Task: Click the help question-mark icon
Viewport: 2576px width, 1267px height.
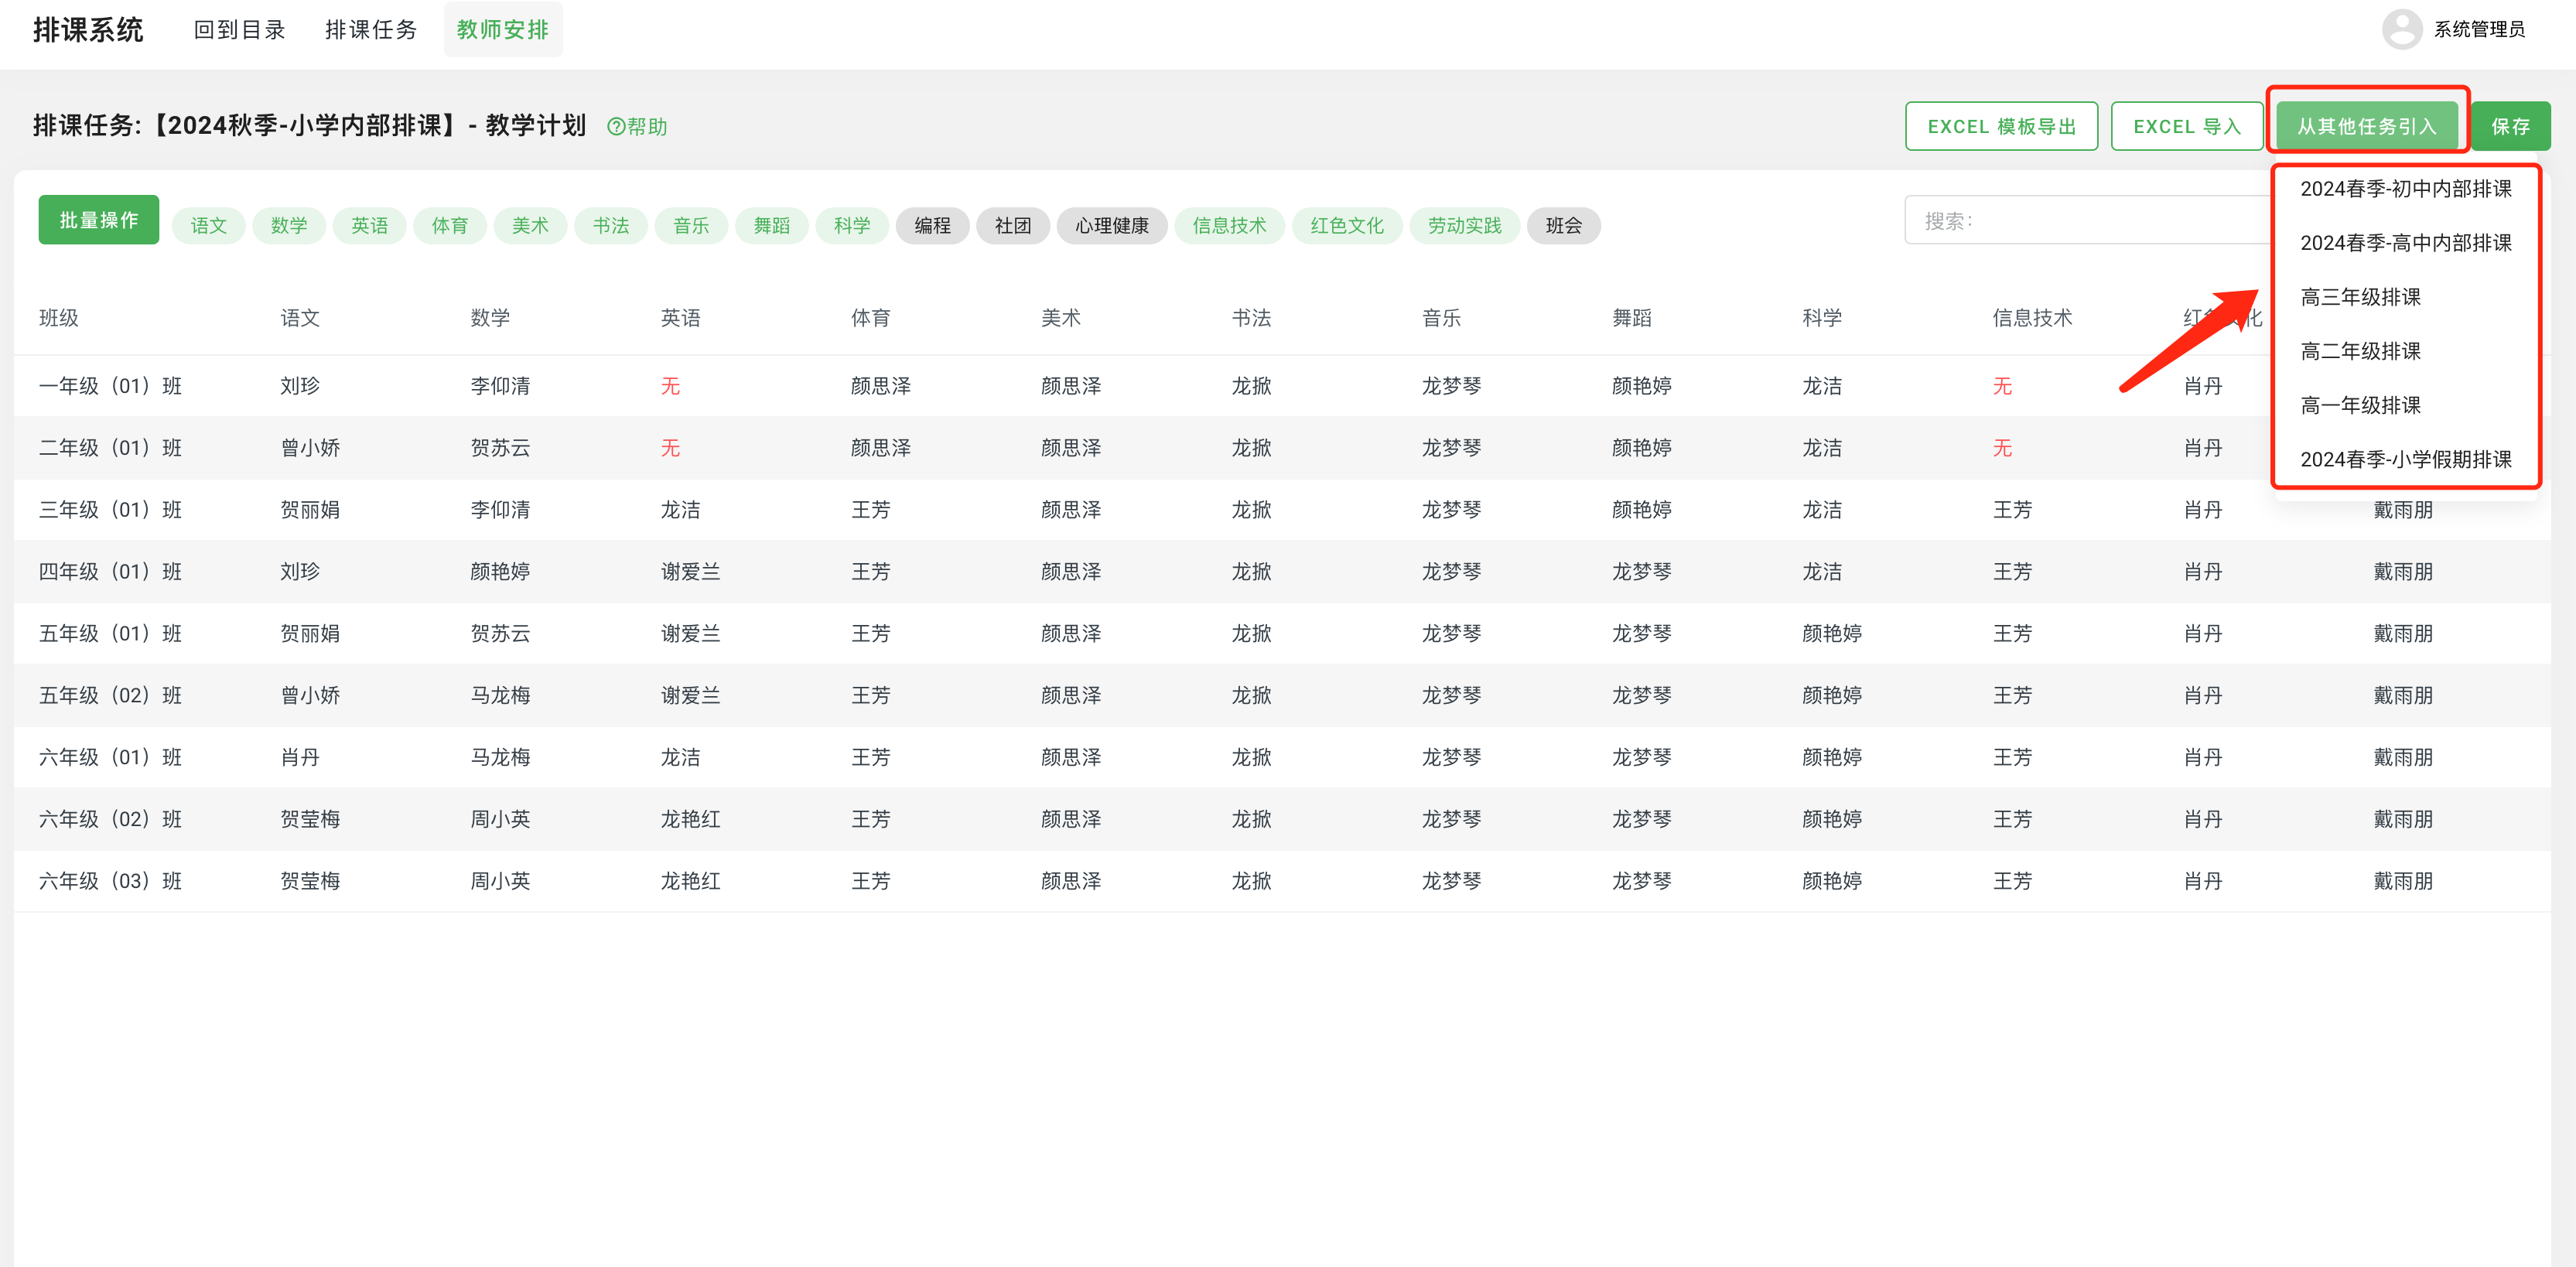Action: tap(616, 127)
